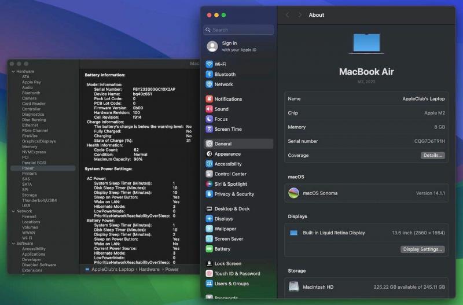Select Firewall under Network tree

coord(29,216)
